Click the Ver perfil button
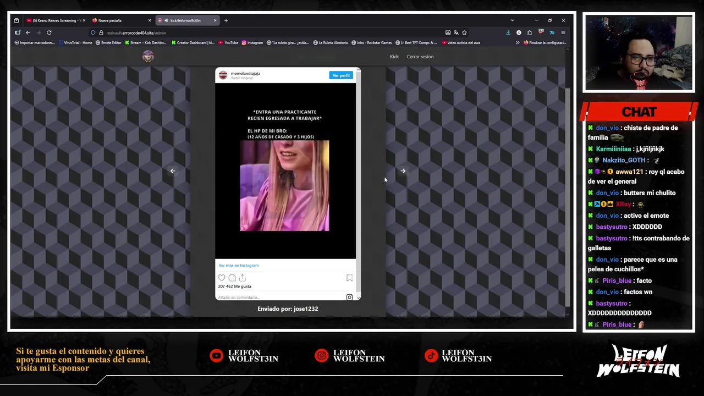This screenshot has width=704, height=396. click(x=341, y=75)
